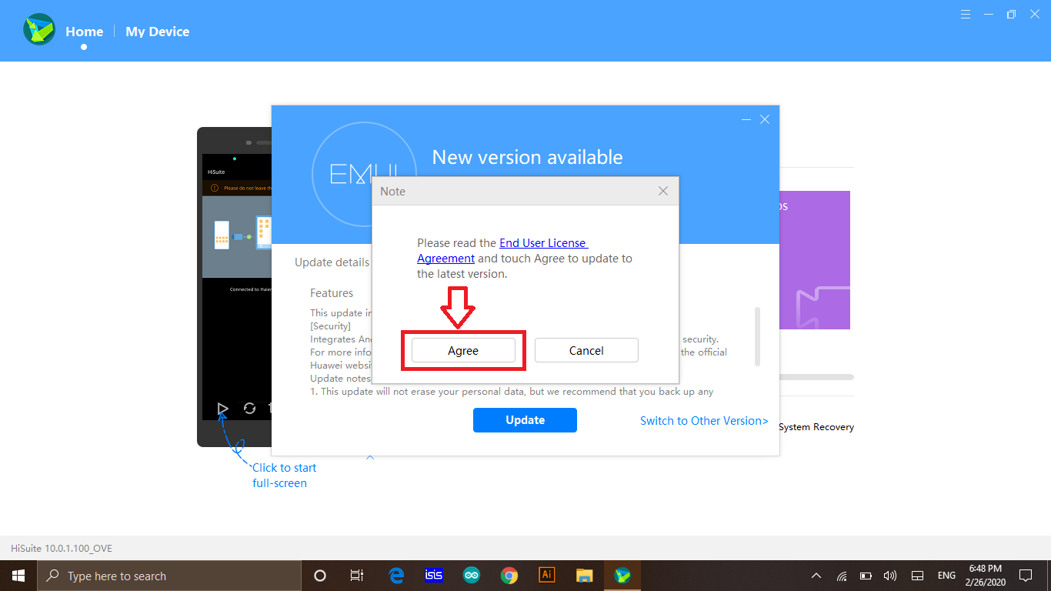Click the HiSuite logo icon

tap(39, 30)
